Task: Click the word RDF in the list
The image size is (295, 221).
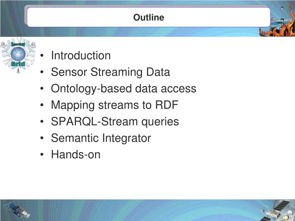Action: coord(167,105)
